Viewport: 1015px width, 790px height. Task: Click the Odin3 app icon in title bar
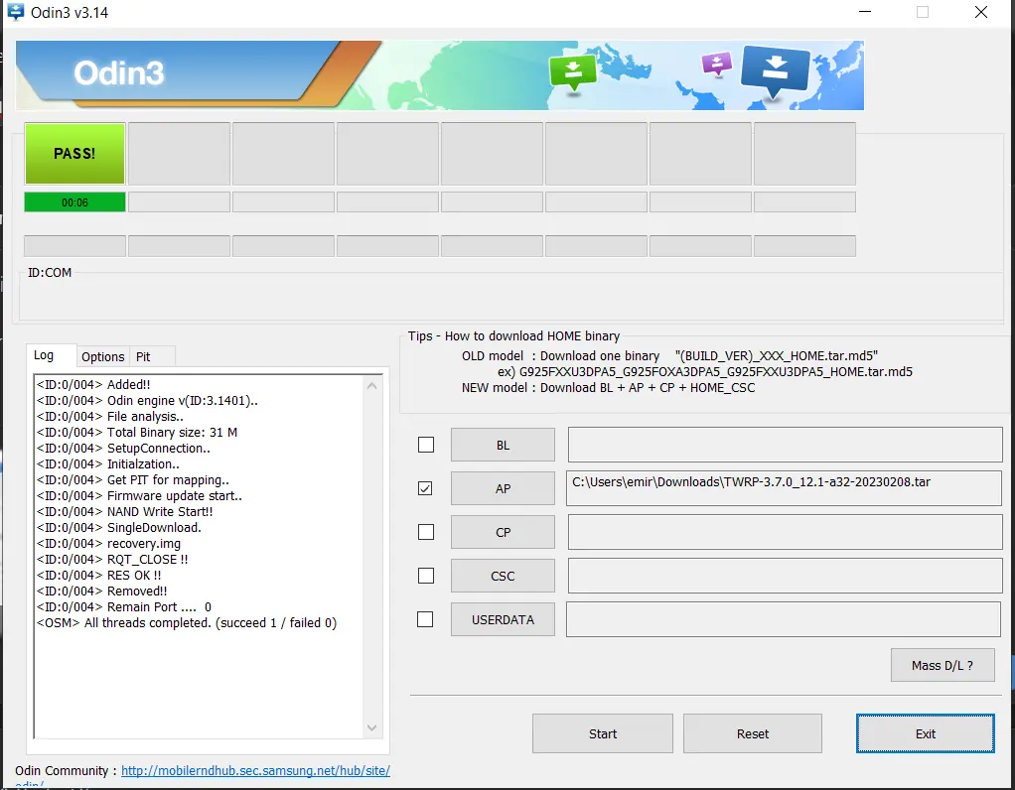point(16,12)
